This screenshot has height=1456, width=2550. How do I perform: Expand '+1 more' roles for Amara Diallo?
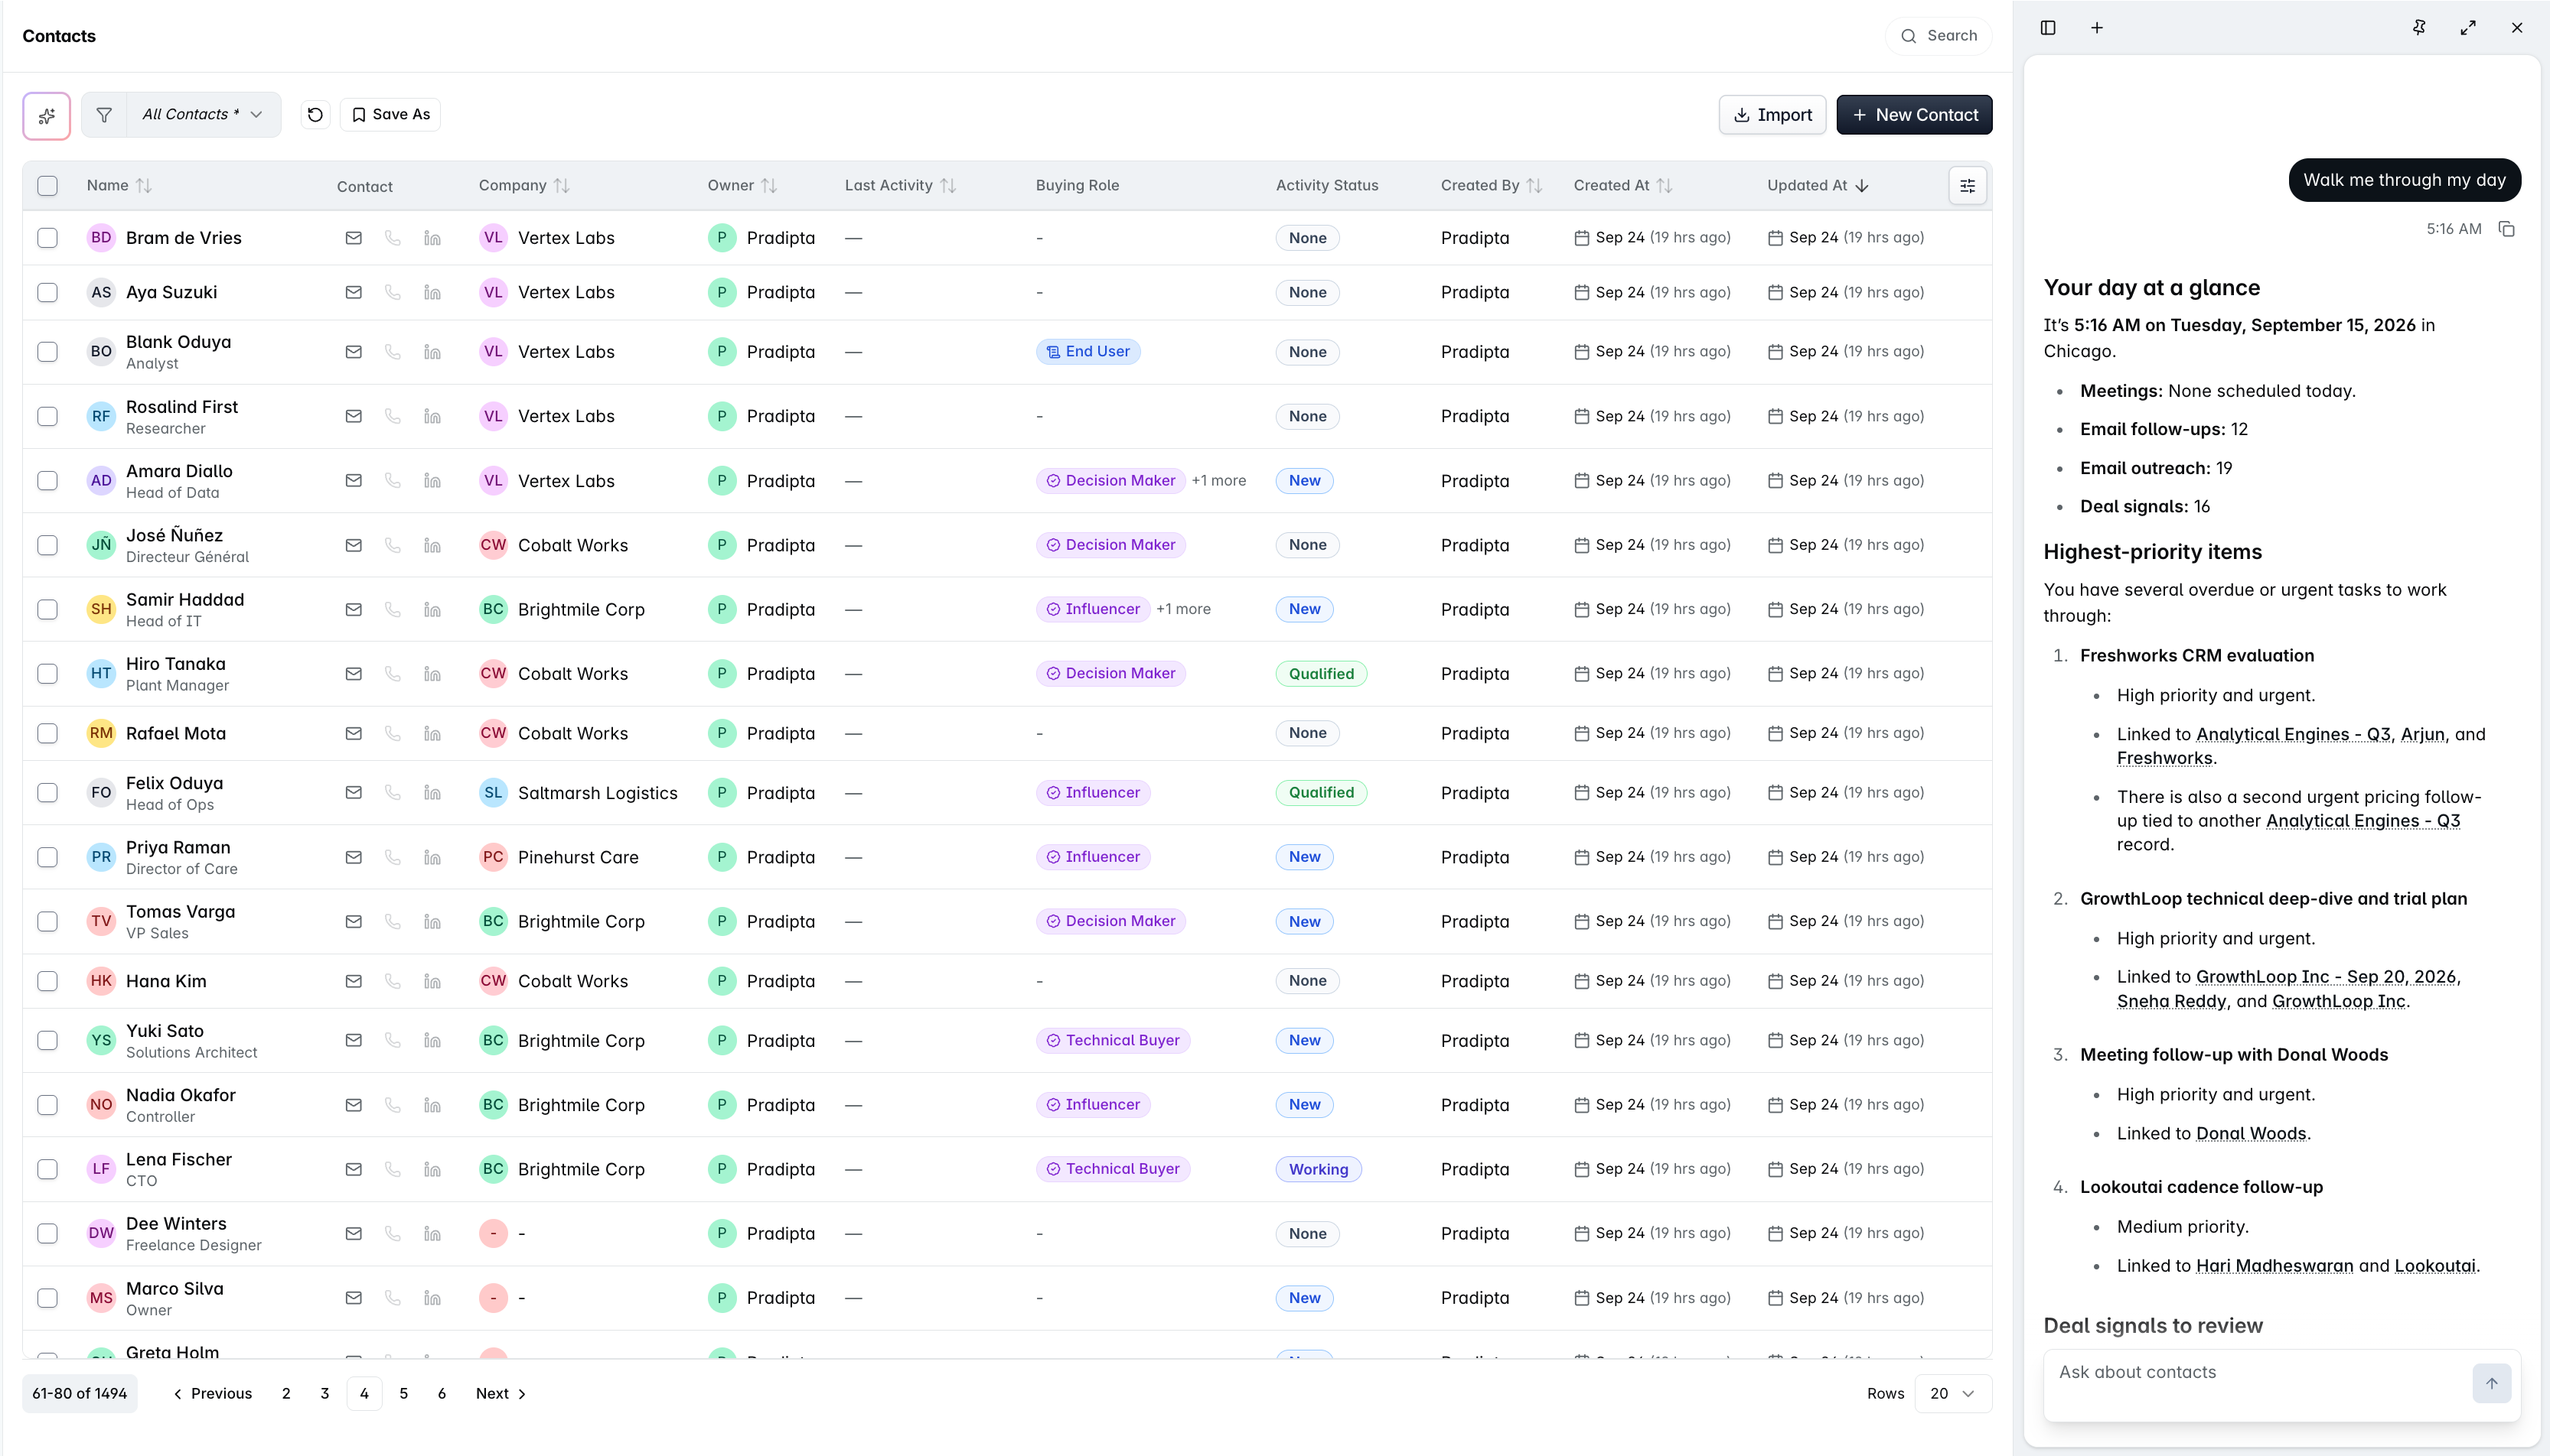click(1218, 481)
